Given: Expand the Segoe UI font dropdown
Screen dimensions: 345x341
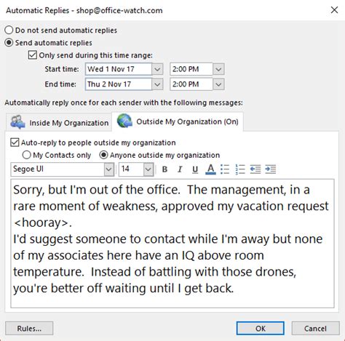Looking at the screenshot, I should pyautogui.click(x=109, y=169).
